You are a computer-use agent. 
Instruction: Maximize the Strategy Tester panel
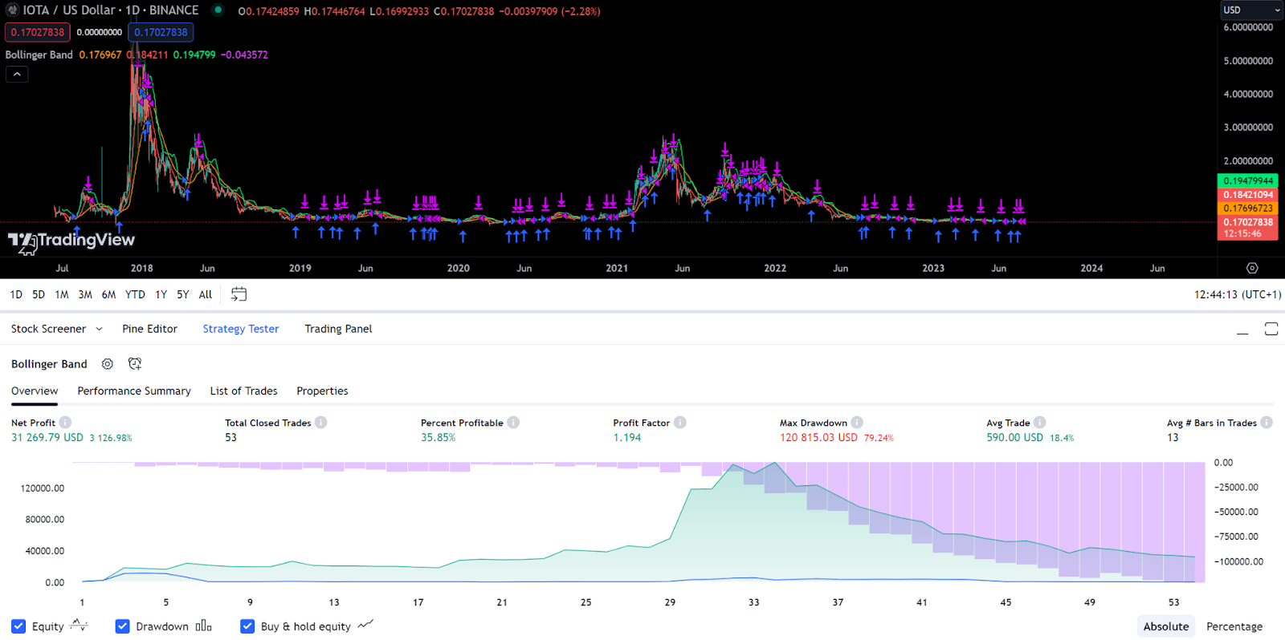[x=1271, y=329]
